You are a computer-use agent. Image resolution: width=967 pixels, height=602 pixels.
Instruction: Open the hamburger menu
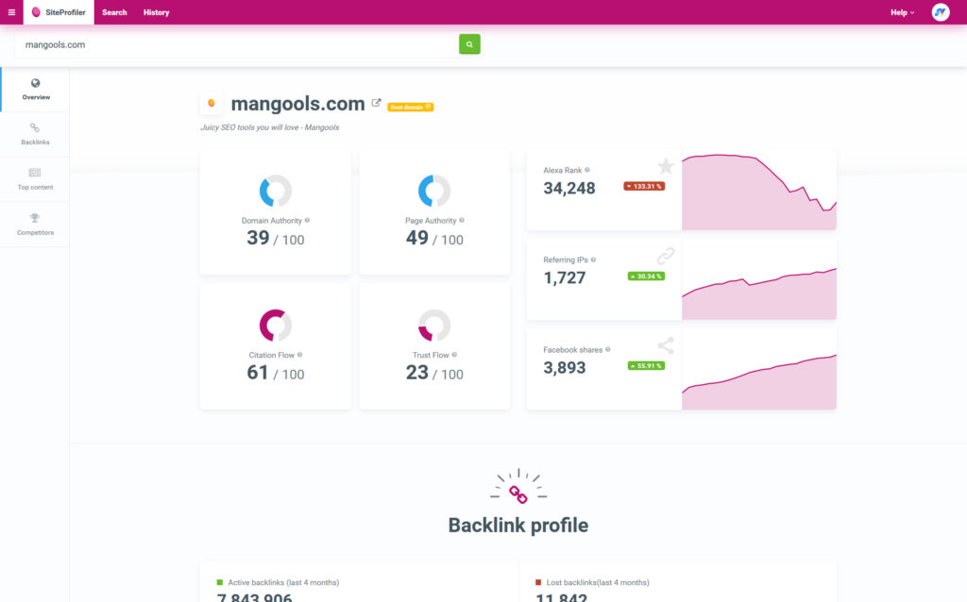(11, 12)
